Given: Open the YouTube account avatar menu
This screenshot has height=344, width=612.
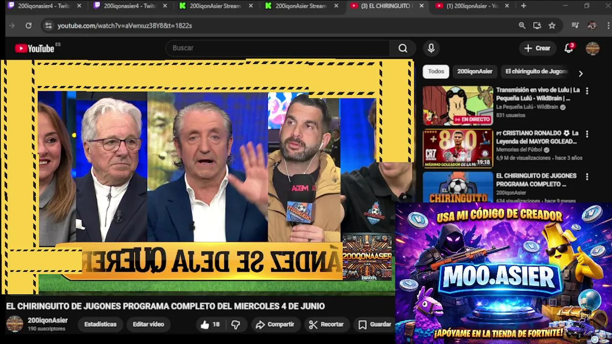Looking at the screenshot, I should (x=592, y=48).
